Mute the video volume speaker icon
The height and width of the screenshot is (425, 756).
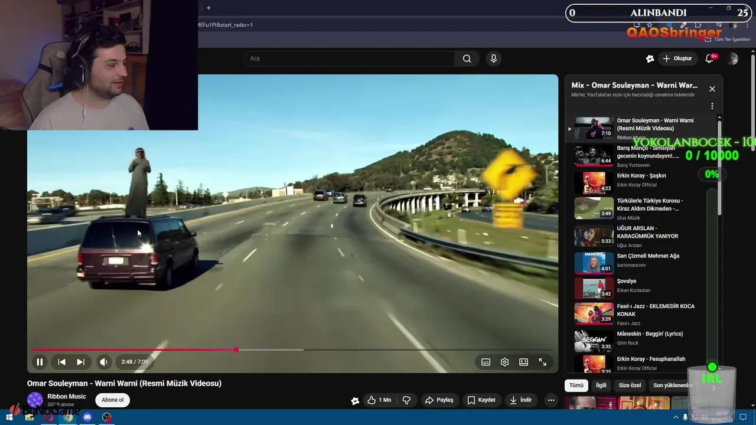pos(103,362)
